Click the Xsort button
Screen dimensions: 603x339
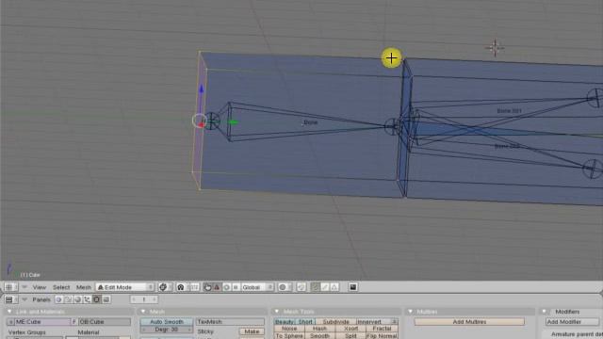tap(350, 329)
